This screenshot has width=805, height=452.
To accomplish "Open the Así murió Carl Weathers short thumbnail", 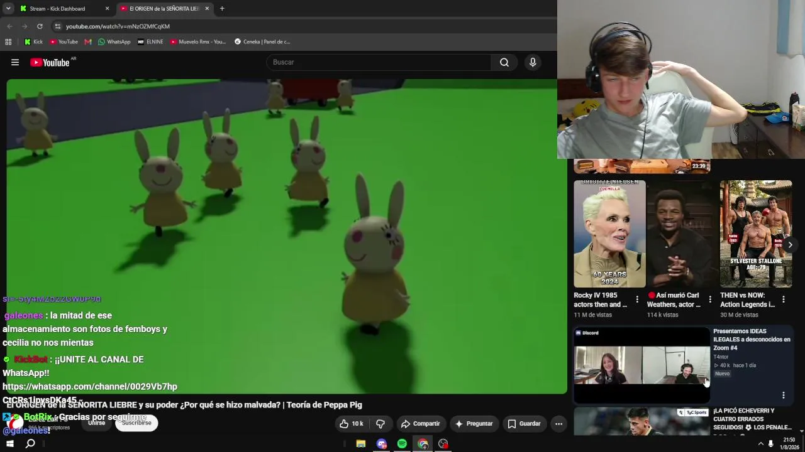I will pyautogui.click(x=682, y=234).
